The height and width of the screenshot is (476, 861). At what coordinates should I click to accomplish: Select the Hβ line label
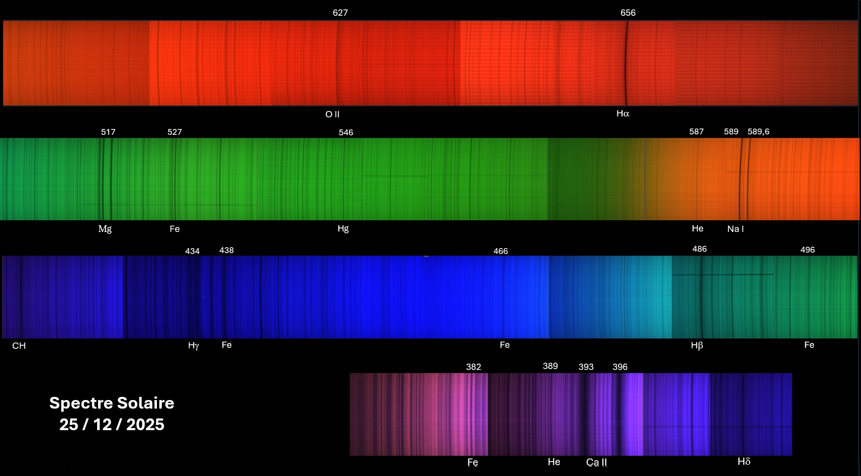click(x=697, y=346)
